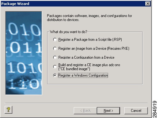Pick the Register a Configuration from a Device radio button
158x118 pixels.
point(55,57)
